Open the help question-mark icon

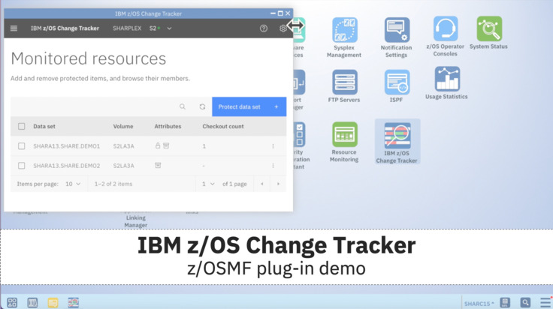coord(264,28)
